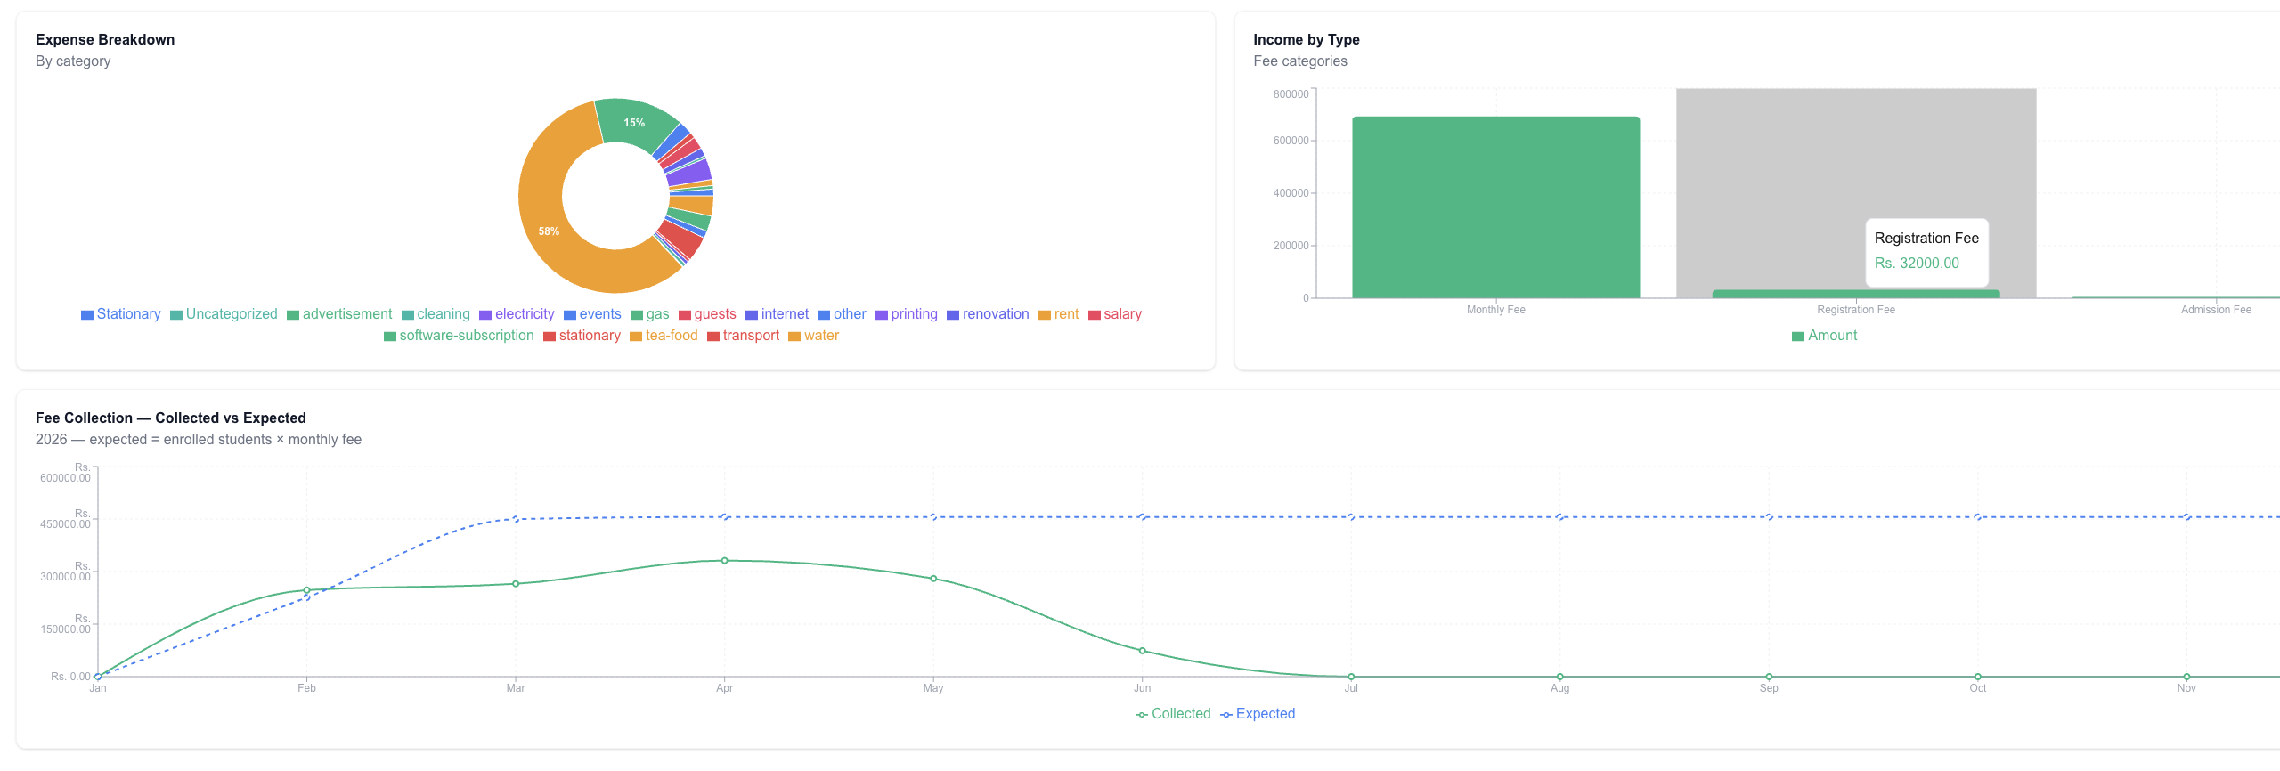Select the Monthly Fee bar

tap(1495, 207)
